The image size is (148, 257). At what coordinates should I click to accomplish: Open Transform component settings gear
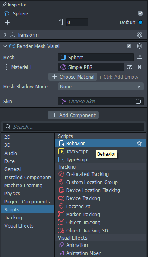point(140,35)
